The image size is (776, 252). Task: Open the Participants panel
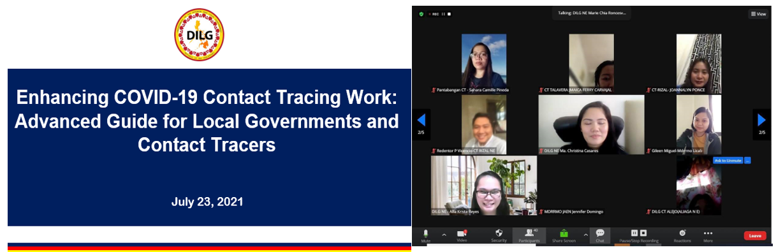529,235
